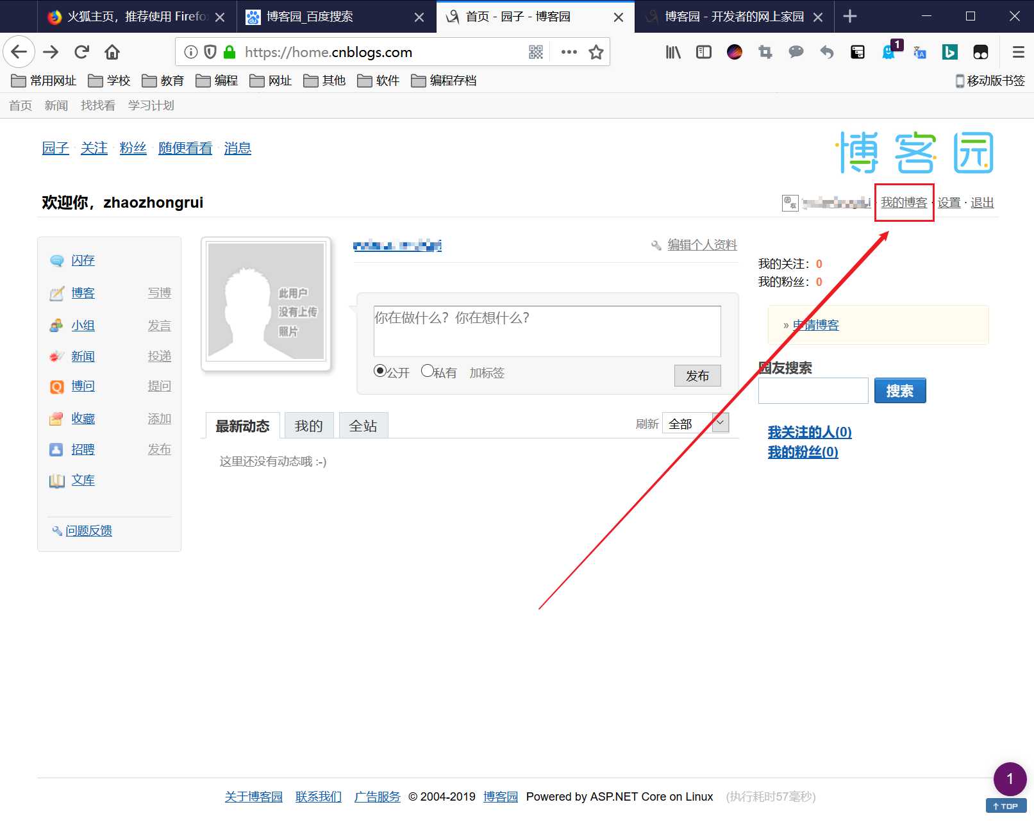
Task: Open Firefox hamburger menu
Action: click(x=1019, y=52)
